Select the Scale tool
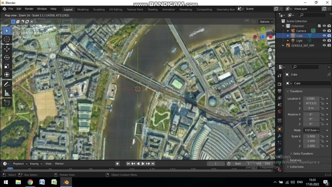 pos(7,66)
